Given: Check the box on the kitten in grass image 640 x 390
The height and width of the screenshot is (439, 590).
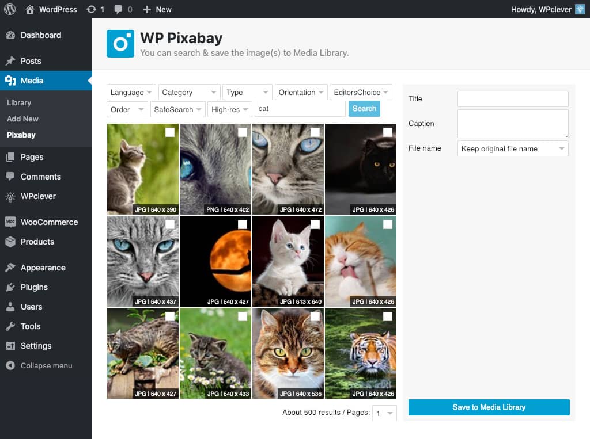Looking at the screenshot, I should click(x=170, y=132).
